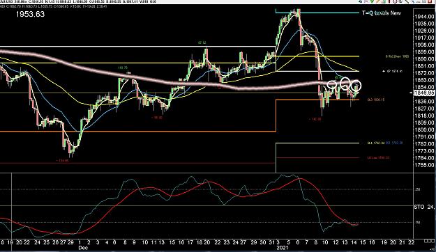Click date label '12' on the time axis
Image resolution: width=436 pixels, height=252 pixels.
(336, 242)
